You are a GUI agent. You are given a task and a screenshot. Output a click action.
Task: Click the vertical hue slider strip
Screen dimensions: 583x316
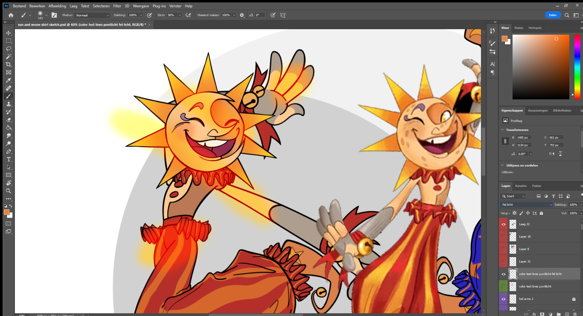pos(577,67)
